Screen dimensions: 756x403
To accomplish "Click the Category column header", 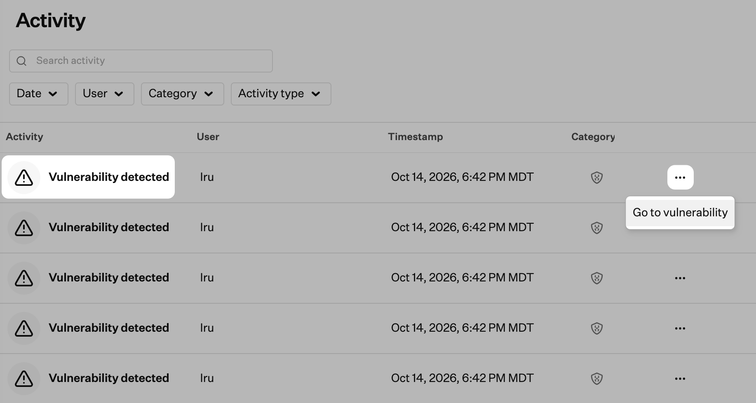I will point(593,137).
